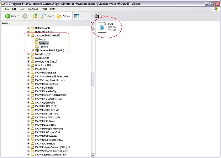Click MAIW Davis Monthan folder icon
The width and height of the screenshot is (221, 158).
[x=33, y=84]
